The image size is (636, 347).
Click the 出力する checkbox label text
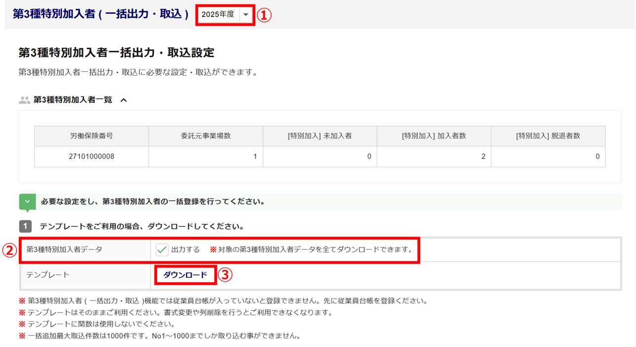tap(186, 250)
